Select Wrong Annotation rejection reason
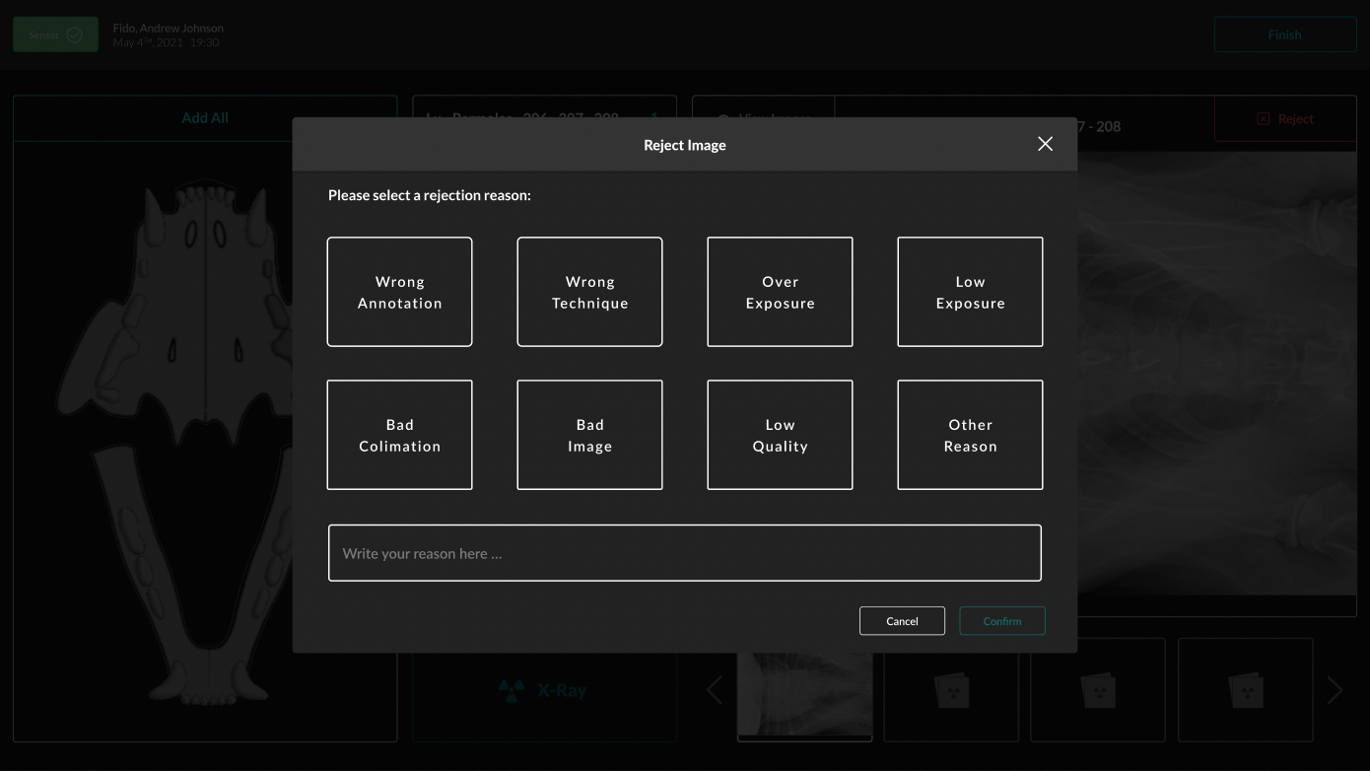Image resolution: width=1370 pixels, height=771 pixels. (x=399, y=292)
